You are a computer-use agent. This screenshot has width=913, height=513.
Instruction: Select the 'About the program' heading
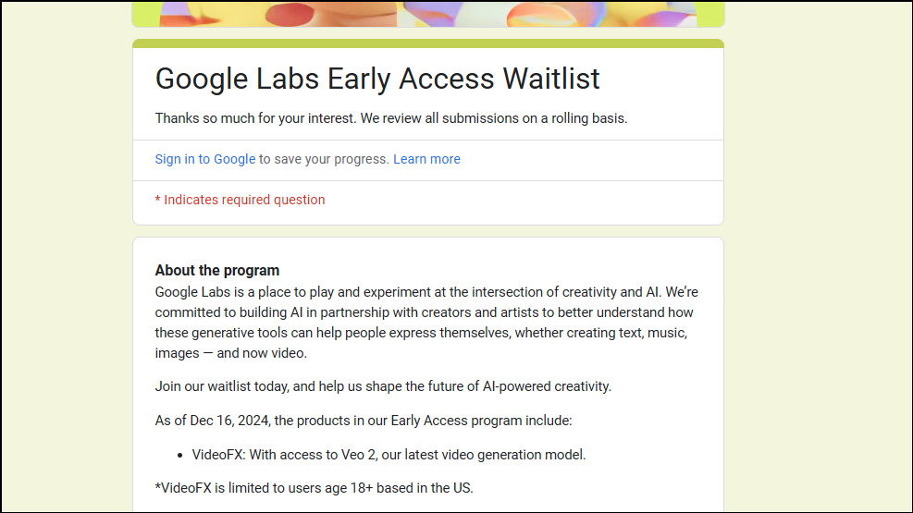click(x=217, y=271)
